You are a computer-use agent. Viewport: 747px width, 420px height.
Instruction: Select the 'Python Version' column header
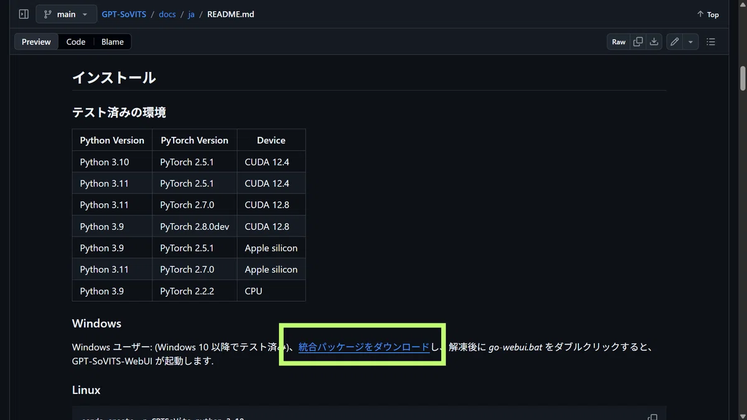pos(112,140)
